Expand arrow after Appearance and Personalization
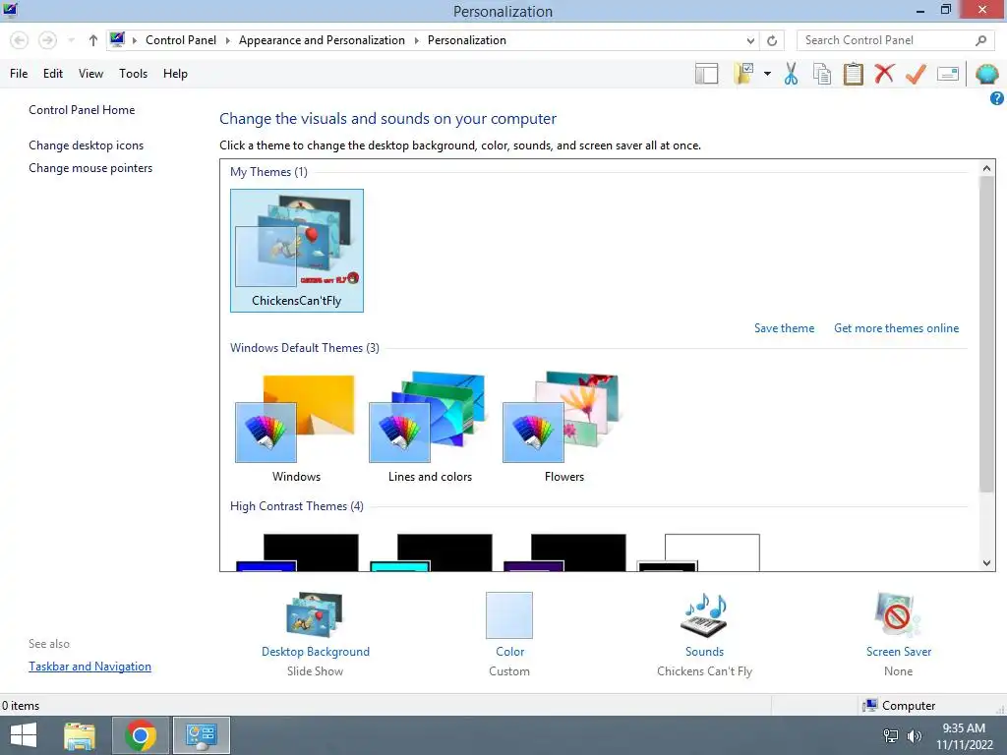This screenshot has width=1007, height=755. 416,40
